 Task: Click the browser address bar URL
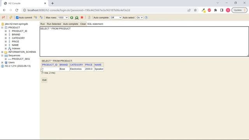click(x=79, y=10)
